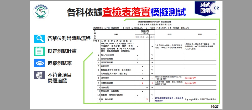Click the first checkmark in 入院護理 row
Viewport: 252px width, 110px height.
138,46
